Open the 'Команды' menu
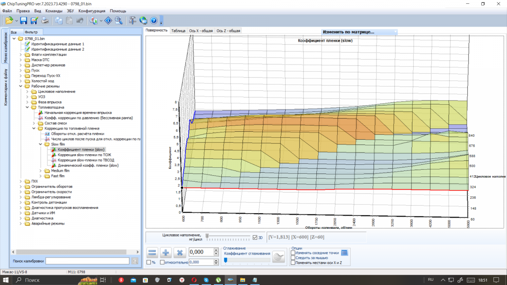507x285 pixels. (54, 11)
